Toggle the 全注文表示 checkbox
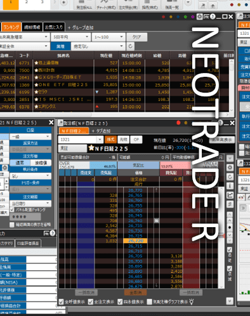The image size is (250, 316). 91,302
